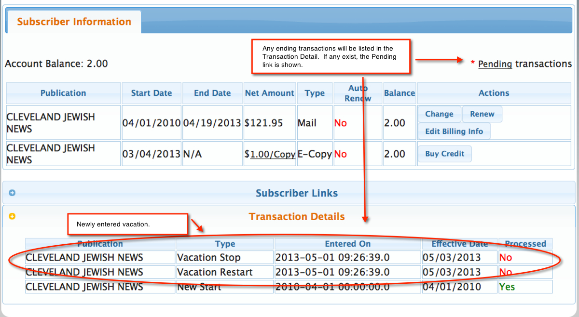Select the $121.95 net amount cell
The height and width of the screenshot is (317, 579).
point(270,123)
